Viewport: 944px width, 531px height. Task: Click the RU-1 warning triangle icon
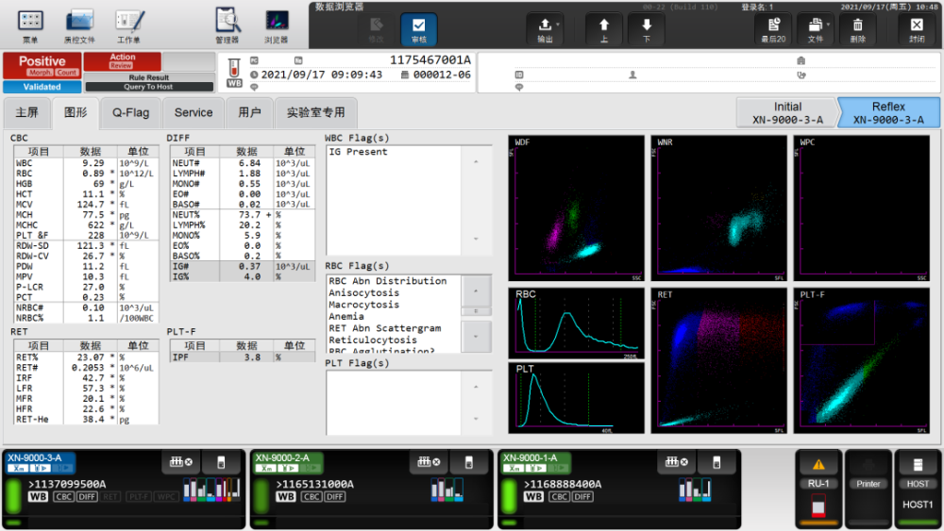(x=818, y=464)
